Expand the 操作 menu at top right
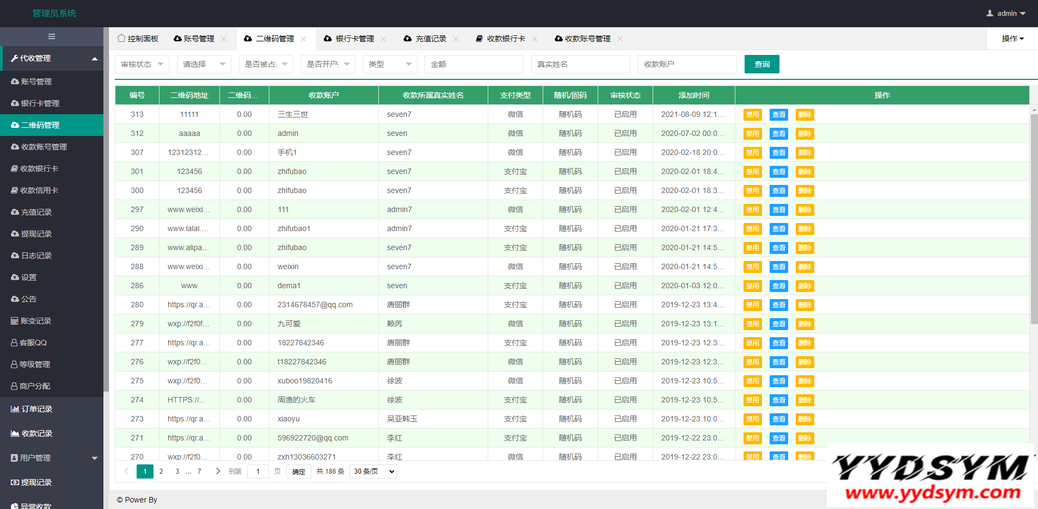The height and width of the screenshot is (509, 1038). 1012,39
